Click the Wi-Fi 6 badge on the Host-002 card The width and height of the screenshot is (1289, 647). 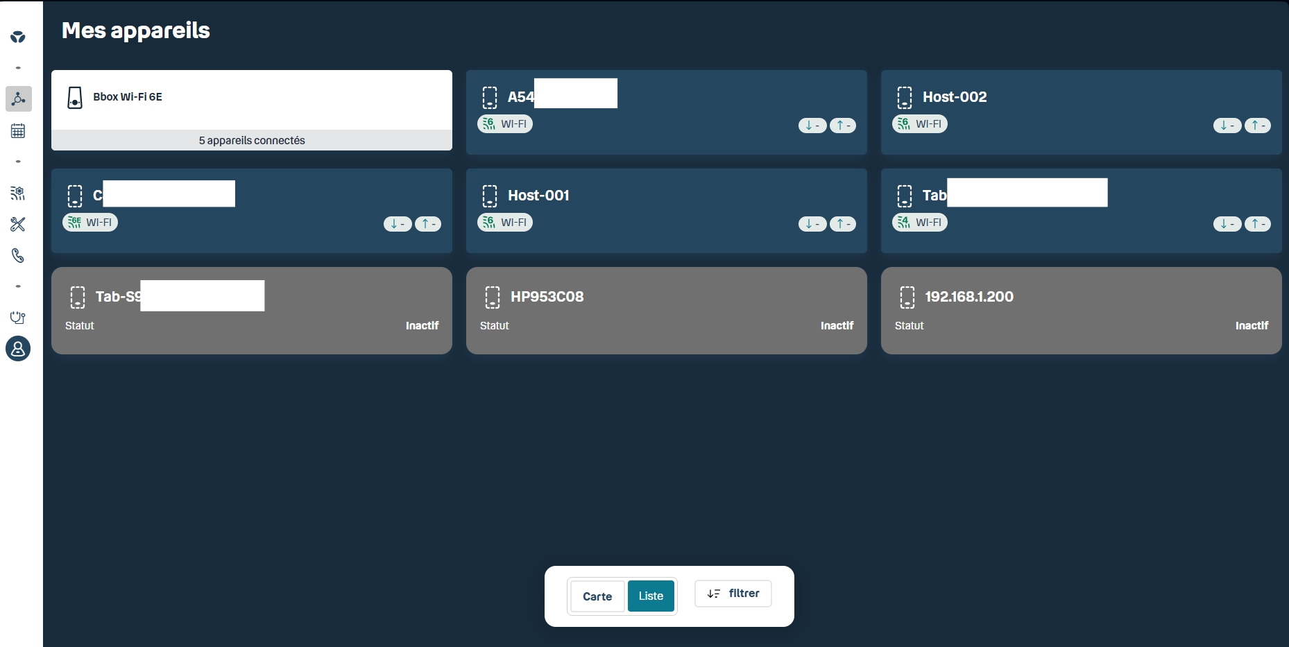pos(920,124)
